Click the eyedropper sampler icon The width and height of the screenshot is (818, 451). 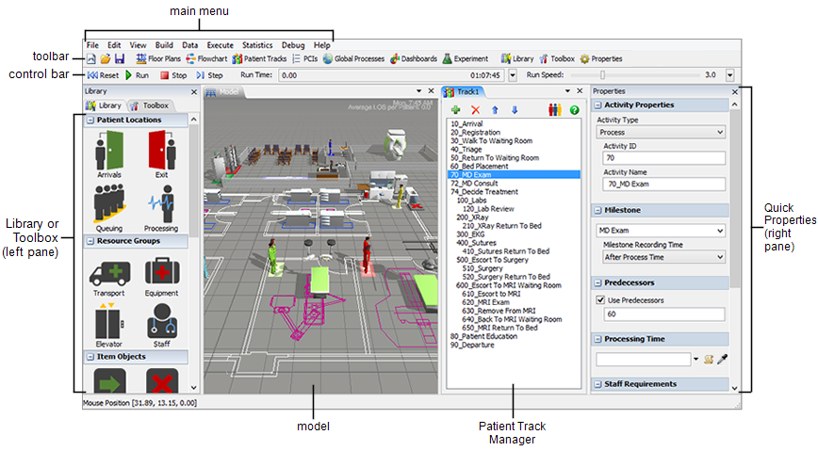click(x=723, y=360)
